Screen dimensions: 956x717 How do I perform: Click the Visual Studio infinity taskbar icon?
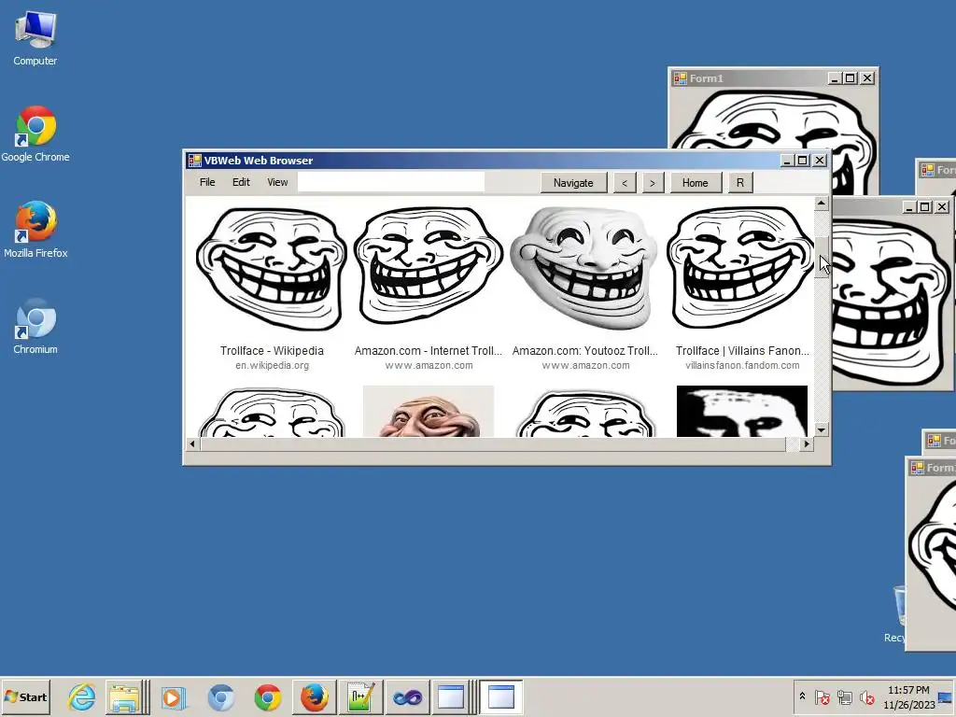point(407,696)
